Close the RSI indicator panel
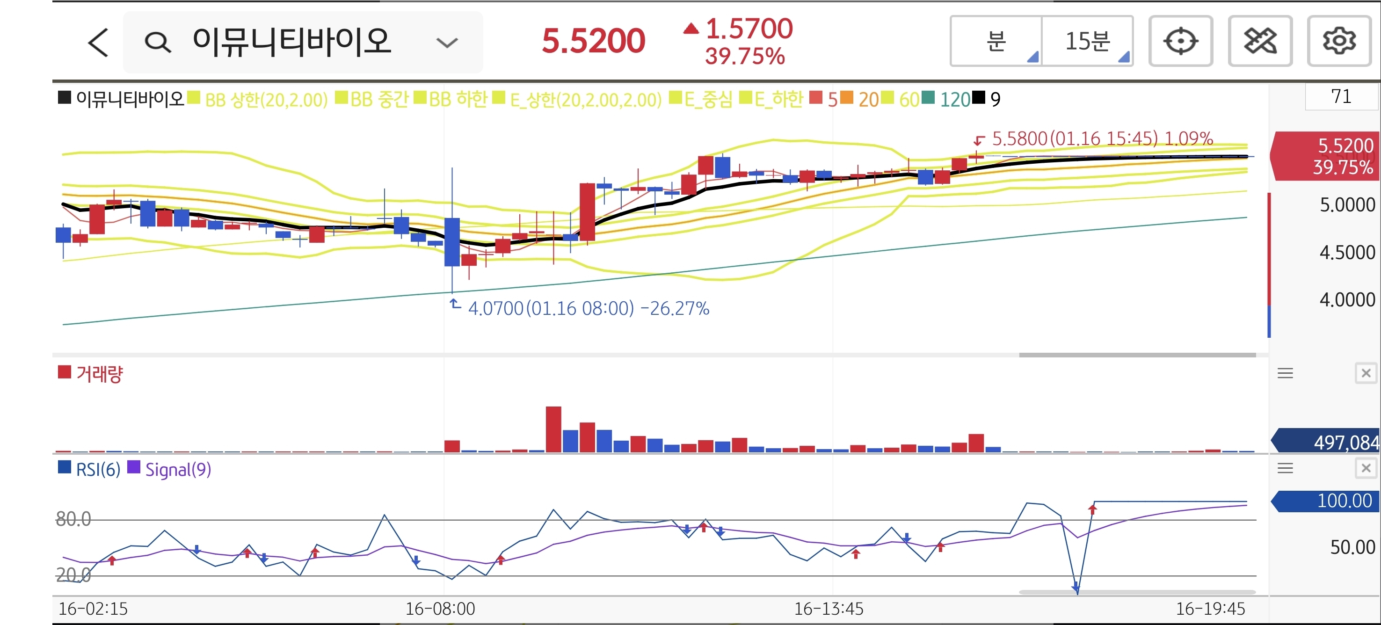Image resolution: width=1381 pixels, height=625 pixels. click(x=1366, y=468)
